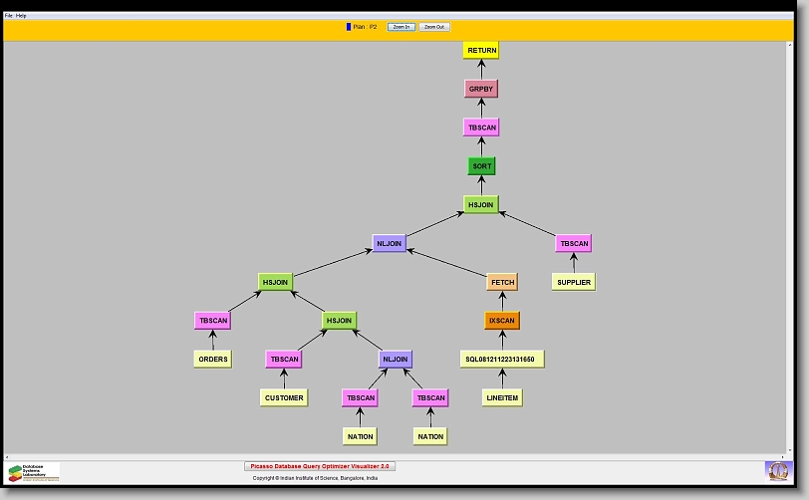Select the yellow RETURN node

point(481,50)
